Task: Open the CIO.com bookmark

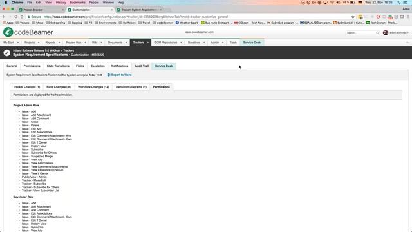Action: pyautogui.click(x=249, y=23)
